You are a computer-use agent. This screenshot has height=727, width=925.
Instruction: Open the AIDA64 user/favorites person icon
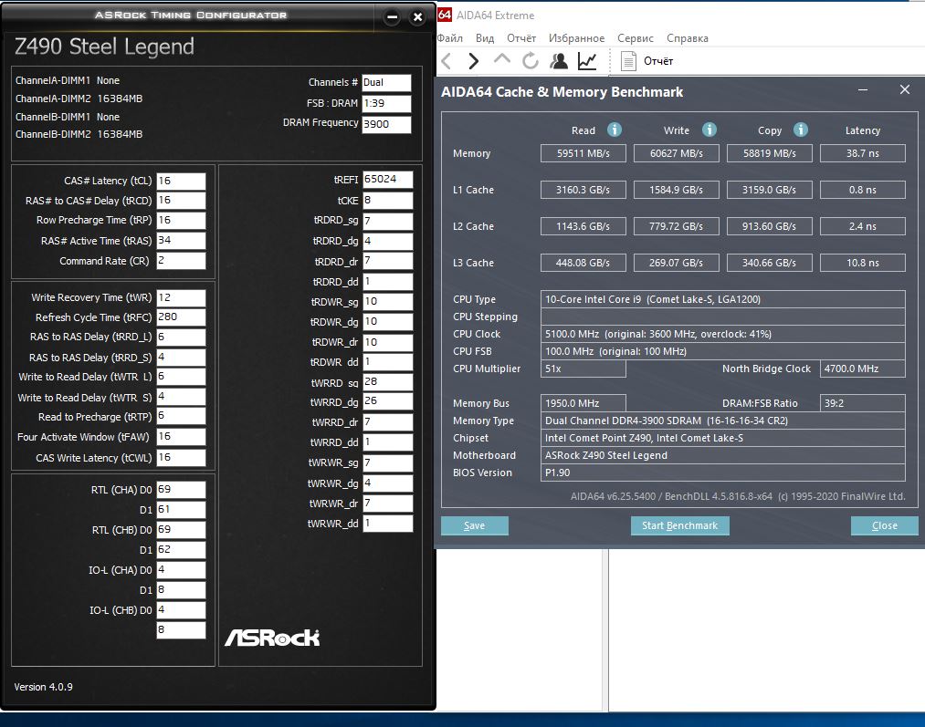point(559,61)
